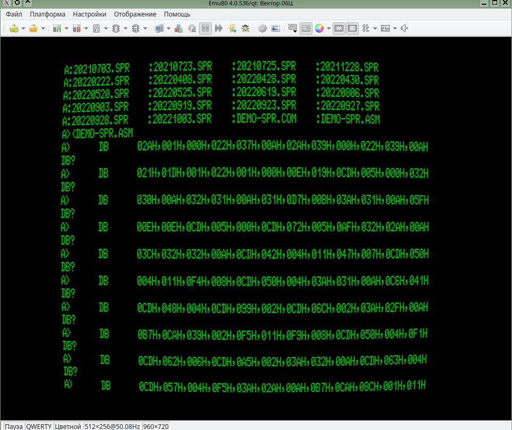The image size is (512, 430).
Task: Click the Цветной status bar label
Action: pos(68,426)
